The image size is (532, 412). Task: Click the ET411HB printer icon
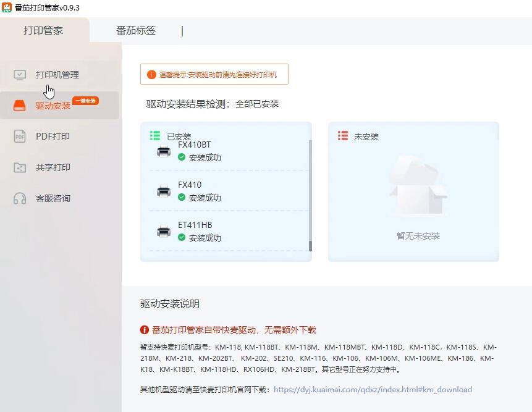point(164,232)
